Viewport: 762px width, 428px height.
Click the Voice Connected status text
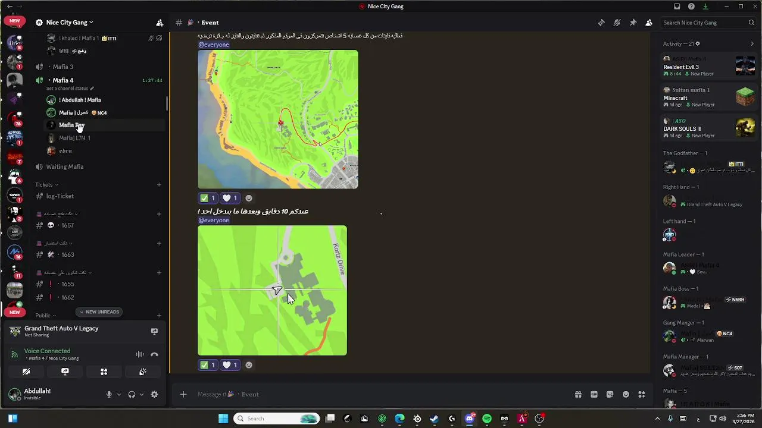pos(47,351)
